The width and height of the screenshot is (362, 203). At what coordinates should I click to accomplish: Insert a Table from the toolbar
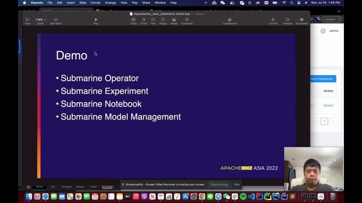click(133, 21)
